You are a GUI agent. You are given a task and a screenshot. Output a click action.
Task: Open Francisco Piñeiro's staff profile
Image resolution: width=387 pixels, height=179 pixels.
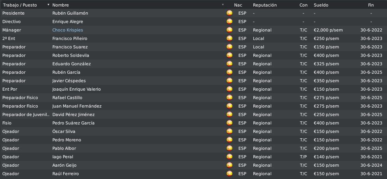pos(70,38)
